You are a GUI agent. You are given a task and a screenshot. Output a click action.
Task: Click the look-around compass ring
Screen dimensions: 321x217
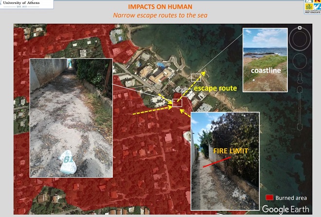point(301,40)
